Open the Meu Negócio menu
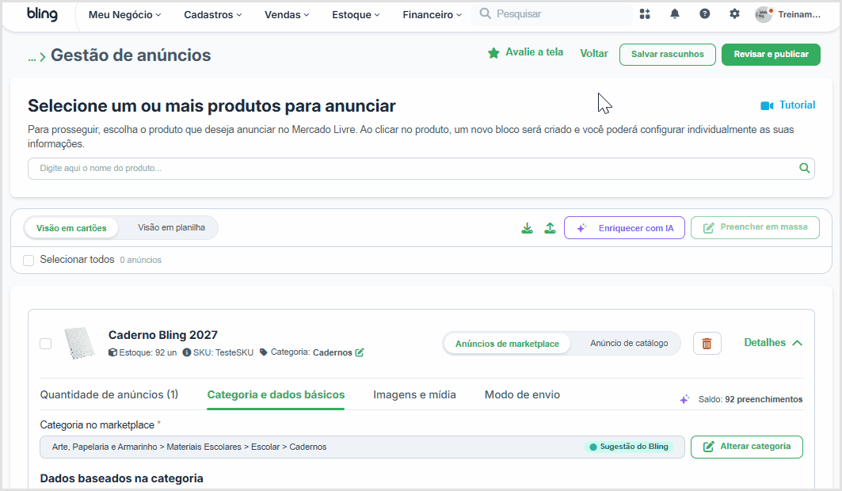This screenshot has width=842, height=491. coord(124,14)
